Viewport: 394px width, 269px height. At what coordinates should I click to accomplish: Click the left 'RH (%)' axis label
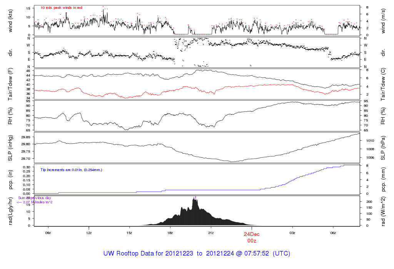click(x=10, y=116)
